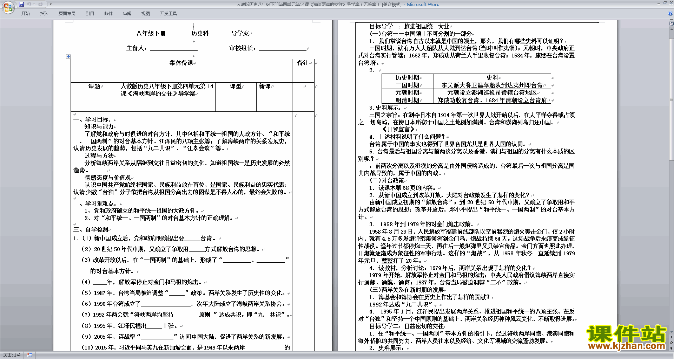Click the Undo icon
The width and height of the screenshot is (674, 359).
(x=29, y=4)
